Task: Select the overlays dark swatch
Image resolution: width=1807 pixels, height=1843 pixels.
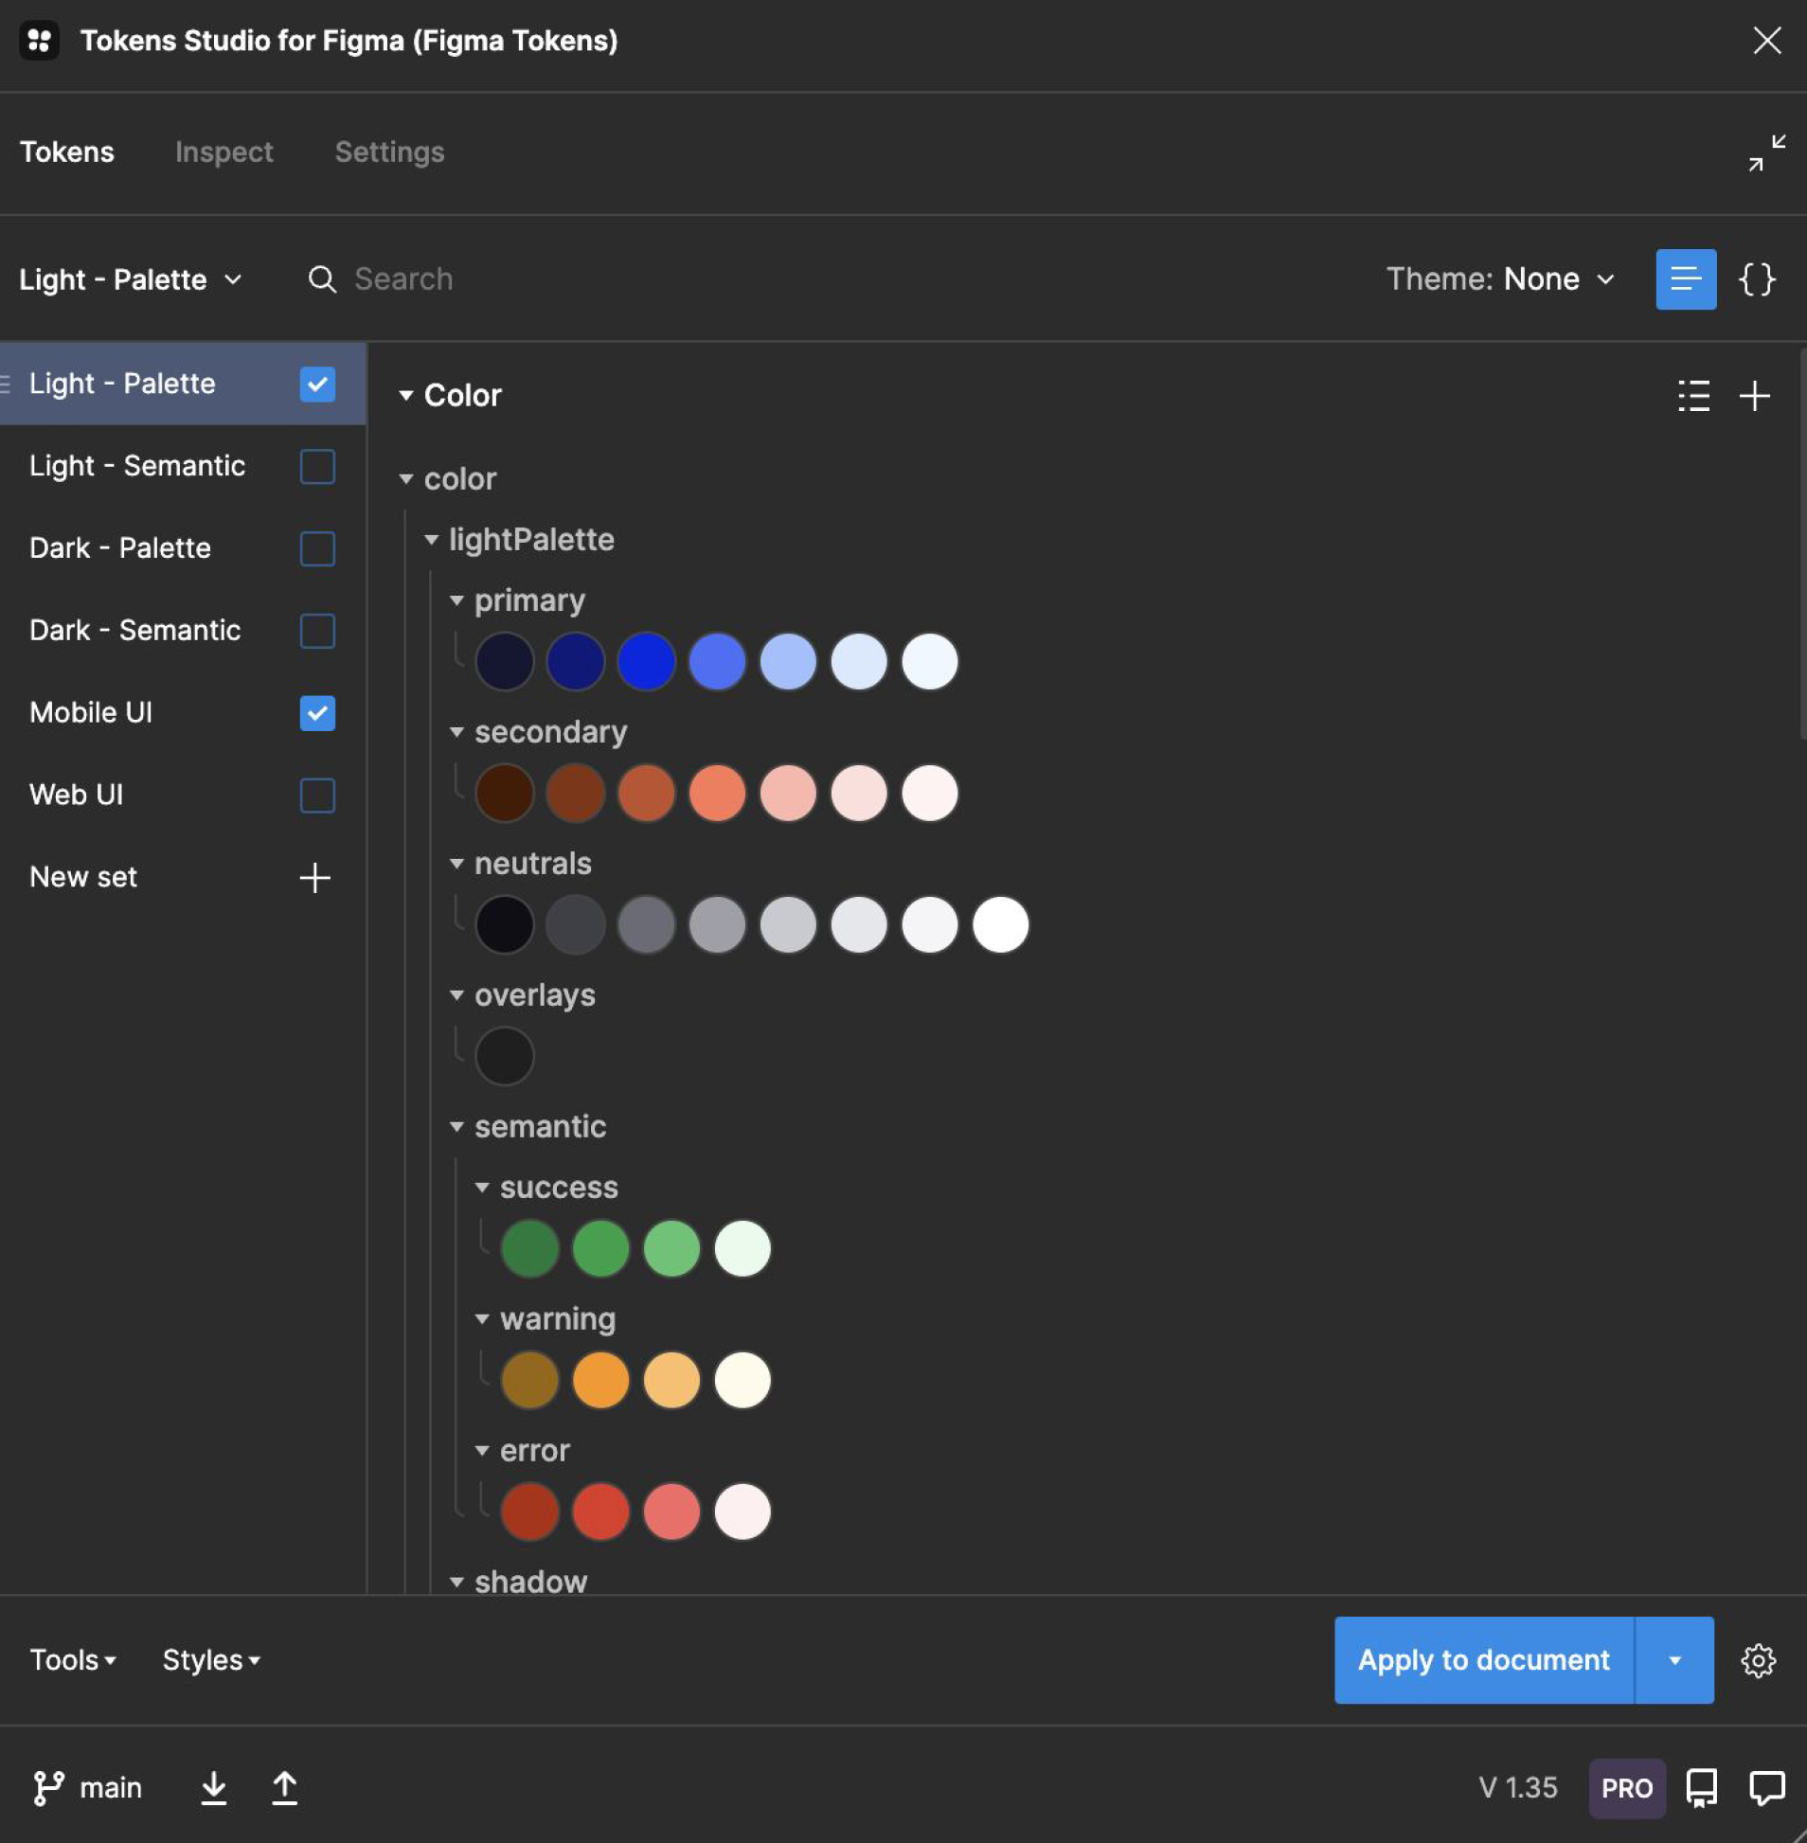Action: [504, 1056]
